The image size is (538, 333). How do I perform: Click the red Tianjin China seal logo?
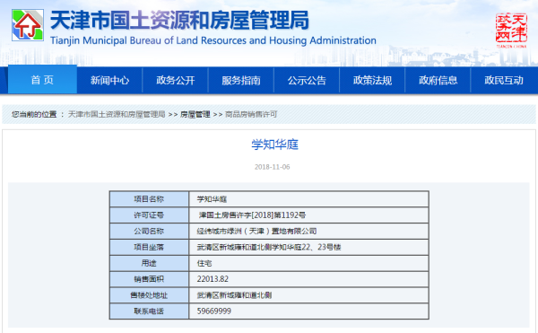tap(511, 31)
